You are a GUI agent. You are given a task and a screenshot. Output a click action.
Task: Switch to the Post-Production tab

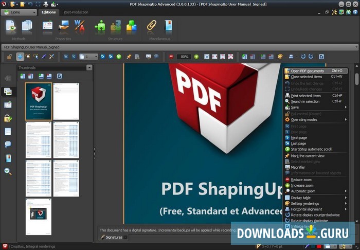click(75, 12)
